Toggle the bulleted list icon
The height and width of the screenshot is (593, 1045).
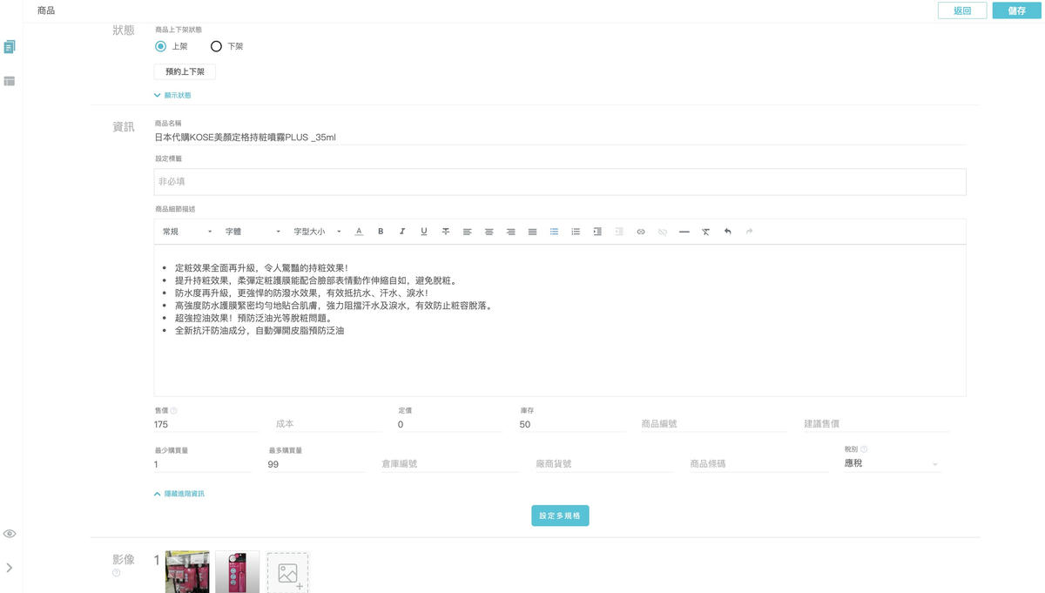[554, 232]
